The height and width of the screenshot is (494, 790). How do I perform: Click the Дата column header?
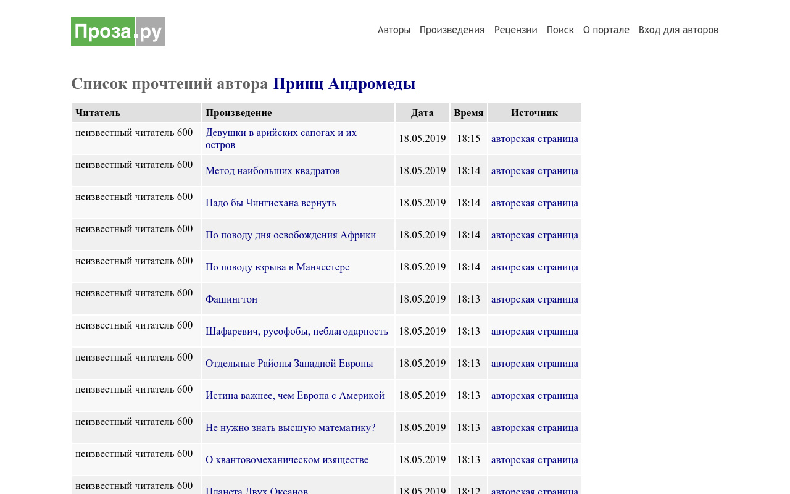[x=422, y=112]
